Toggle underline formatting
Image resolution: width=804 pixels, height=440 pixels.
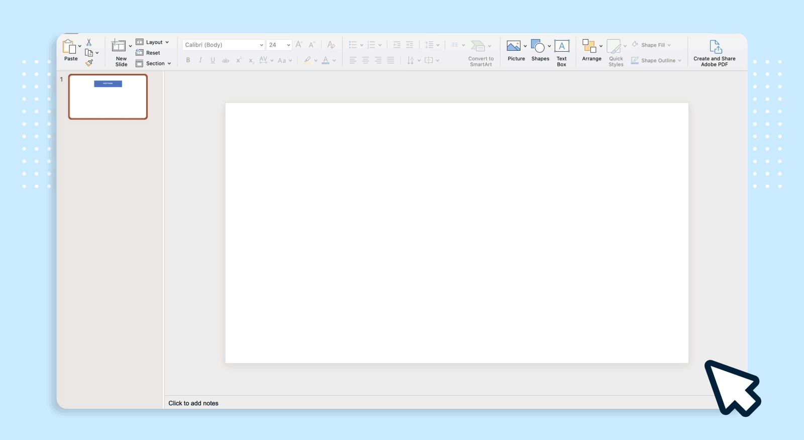(x=213, y=60)
